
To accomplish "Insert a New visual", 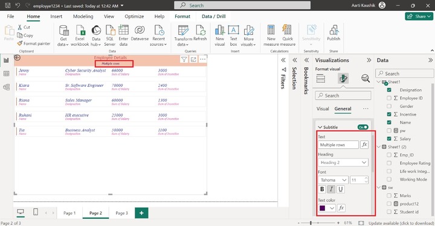I will pyautogui.click(x=220, y=36).
